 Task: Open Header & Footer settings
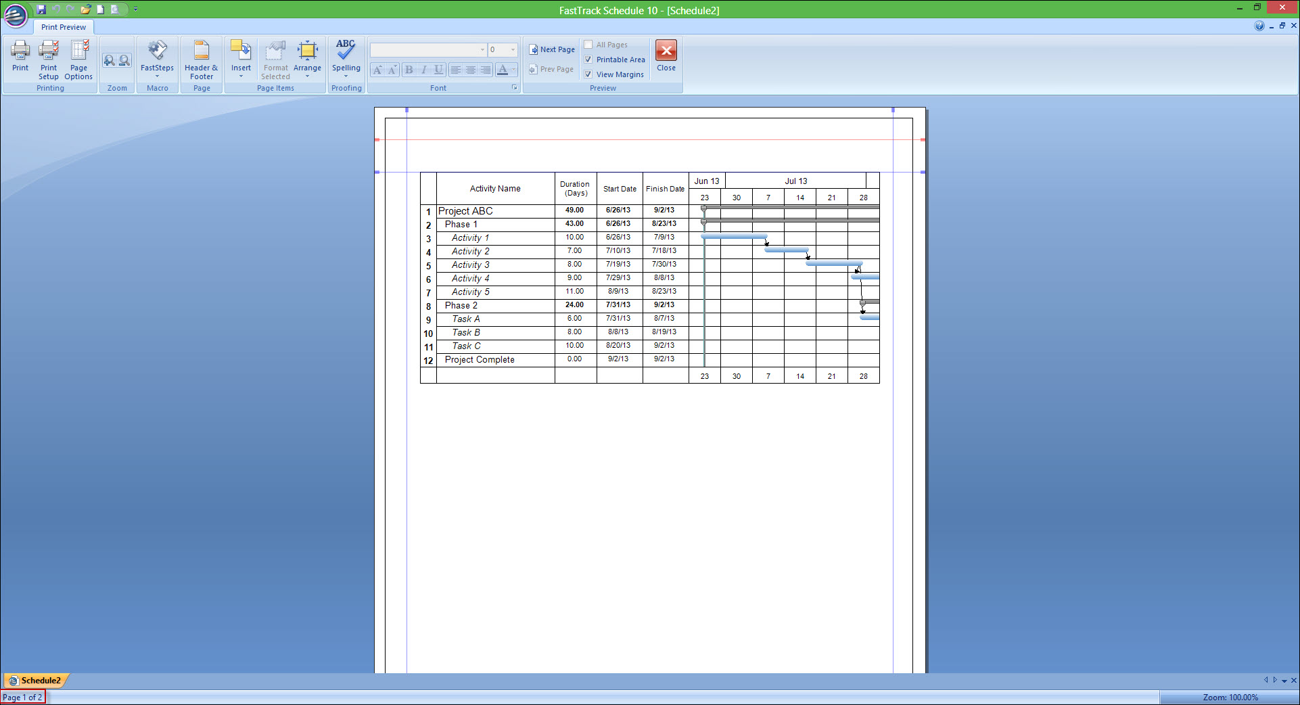pyautogui.click(x=201, y=60)
